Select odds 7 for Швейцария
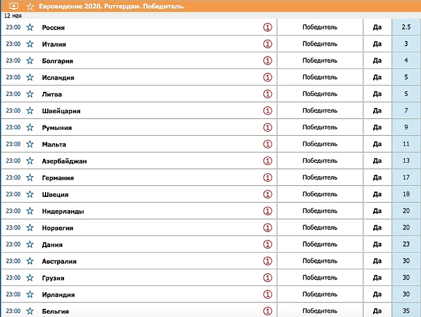 [x=406, y=110]
